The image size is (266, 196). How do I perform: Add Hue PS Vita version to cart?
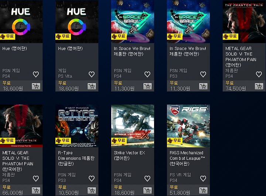pyautogui.click(x=92, y=86)
